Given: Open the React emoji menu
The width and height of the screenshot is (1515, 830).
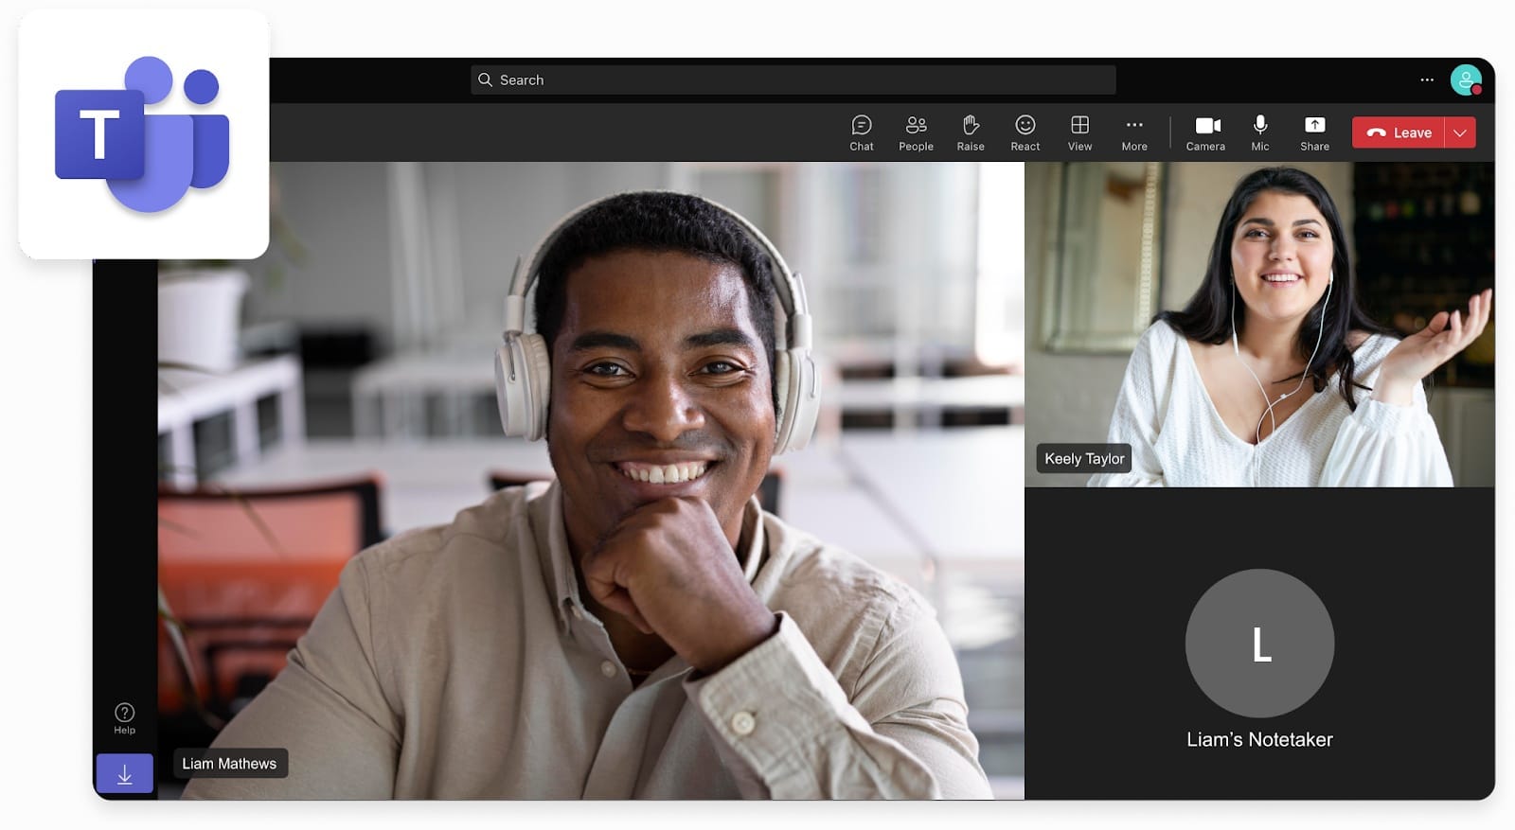Looking at the screenshot, I should (1025, 132).
